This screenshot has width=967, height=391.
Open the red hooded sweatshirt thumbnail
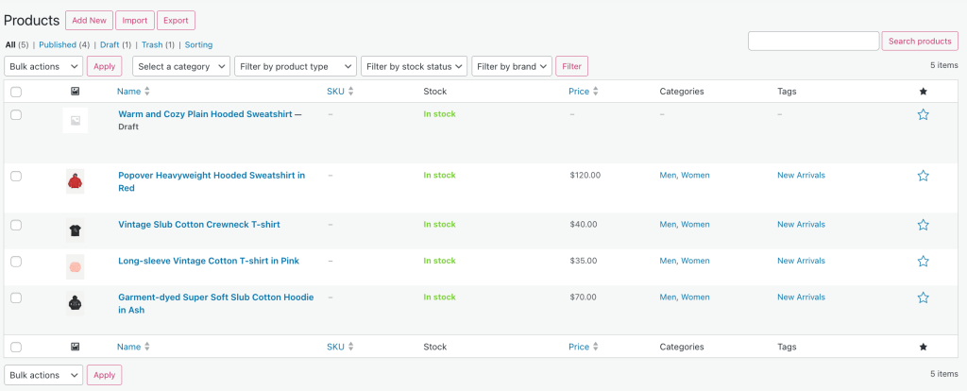(x=75, y=180)
